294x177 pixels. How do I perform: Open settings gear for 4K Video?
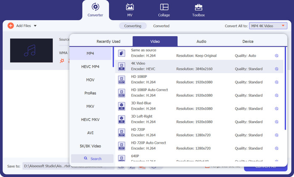tap(276, 69)
